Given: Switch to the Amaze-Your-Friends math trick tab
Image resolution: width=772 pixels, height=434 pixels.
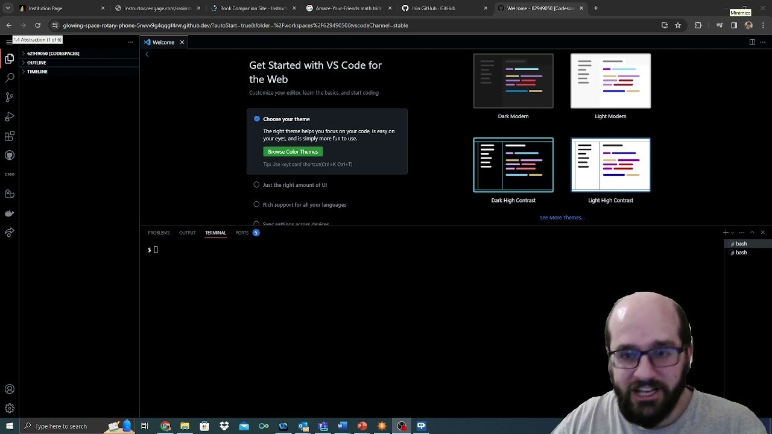Looking at the screenshot, I should 349,8.
